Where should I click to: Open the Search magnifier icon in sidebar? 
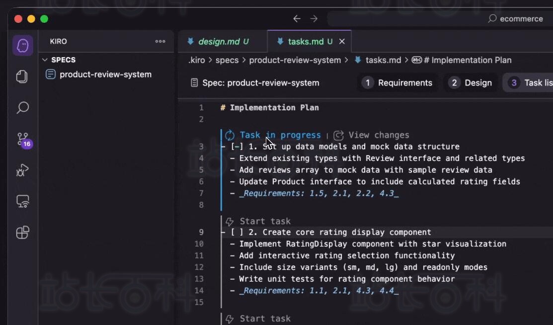tap(23, 108)
